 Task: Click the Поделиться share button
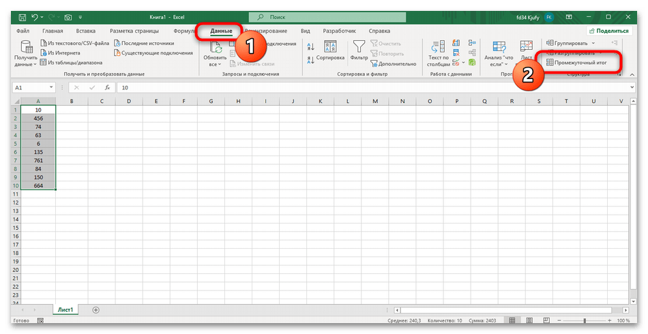[608, 31]
